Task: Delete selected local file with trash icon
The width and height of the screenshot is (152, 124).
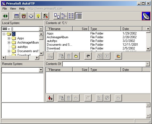Action: pos(69,56)
